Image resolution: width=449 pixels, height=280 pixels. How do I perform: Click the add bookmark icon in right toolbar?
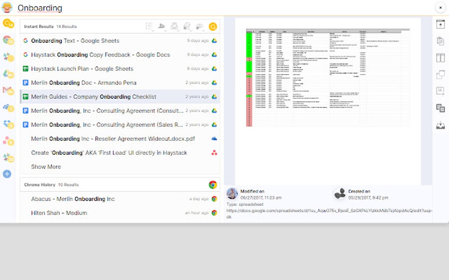[x=440, y=91]
